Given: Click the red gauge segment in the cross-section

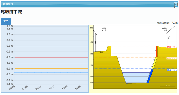Looking at the screenshot, I should 157,51.
